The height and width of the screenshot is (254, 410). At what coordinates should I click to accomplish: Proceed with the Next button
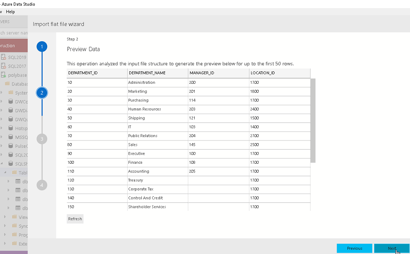click(392, 248)
